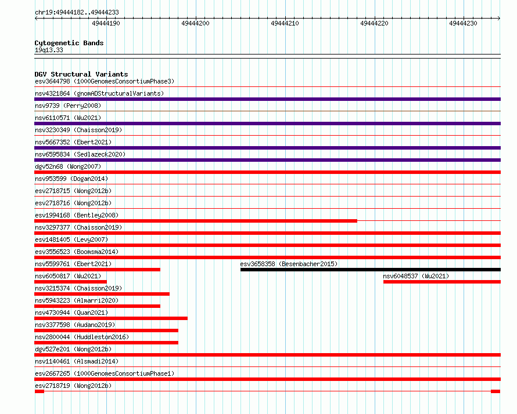Click the 19q13.33 band label
The height and width of the screenshot is (414, 517).
49,50
